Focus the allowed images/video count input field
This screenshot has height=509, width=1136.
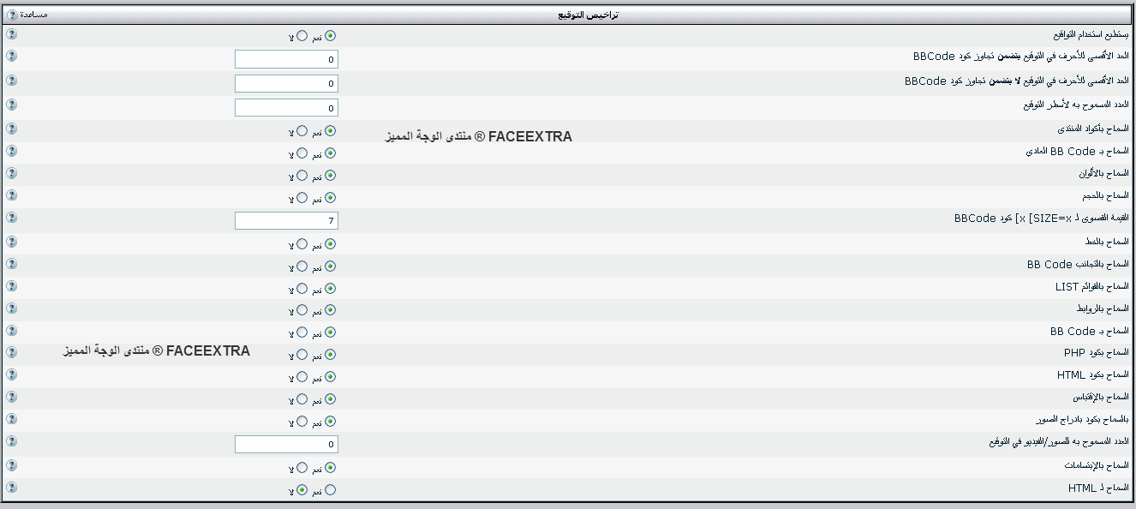click(286, 445)
